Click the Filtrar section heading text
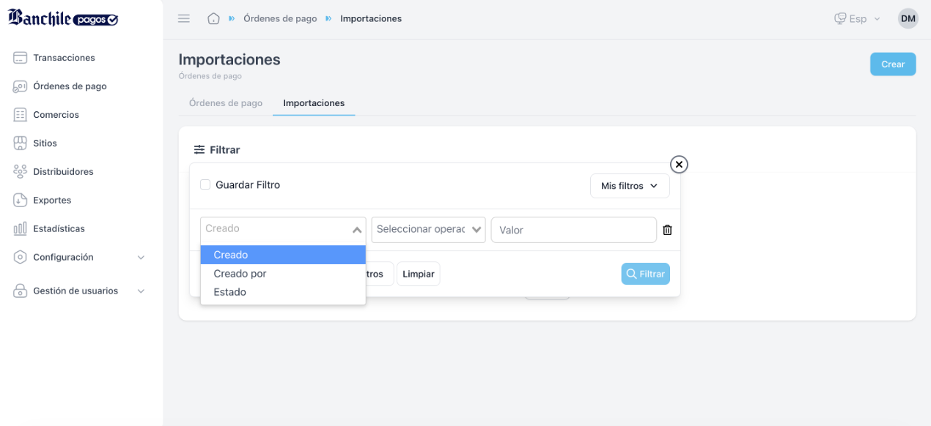This screenshot has height=426, width=931. (x=225, y=150)
